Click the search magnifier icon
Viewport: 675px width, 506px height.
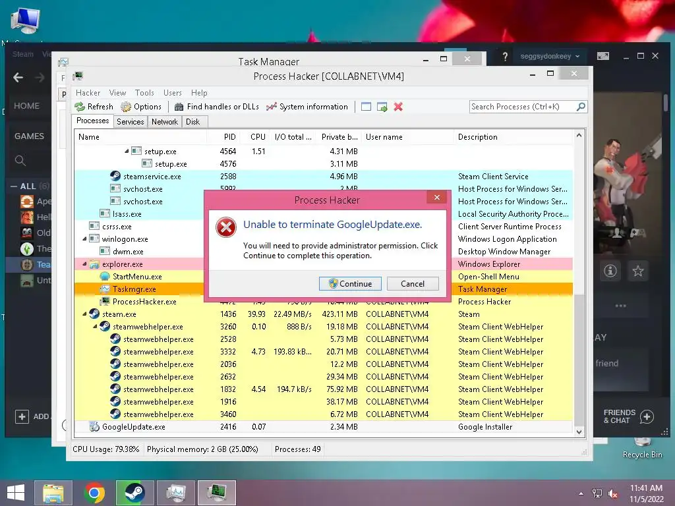pos(581,106)
